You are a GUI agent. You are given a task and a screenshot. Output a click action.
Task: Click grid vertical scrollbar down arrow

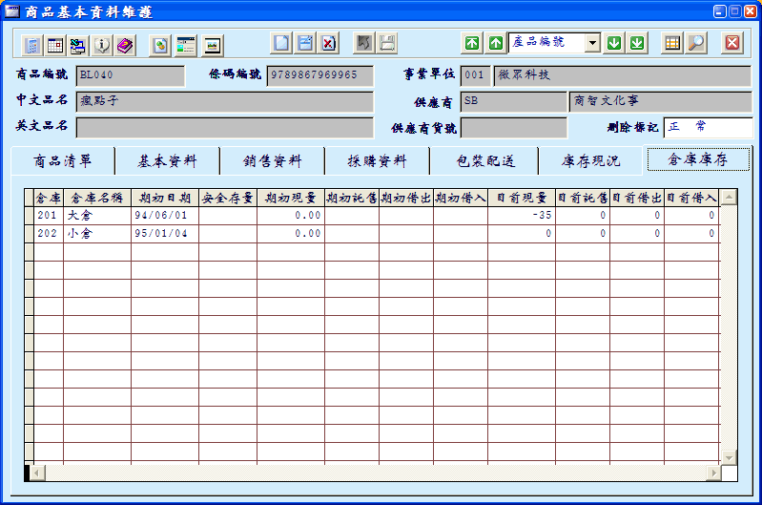pyautogui.click(x=729, y=457)
